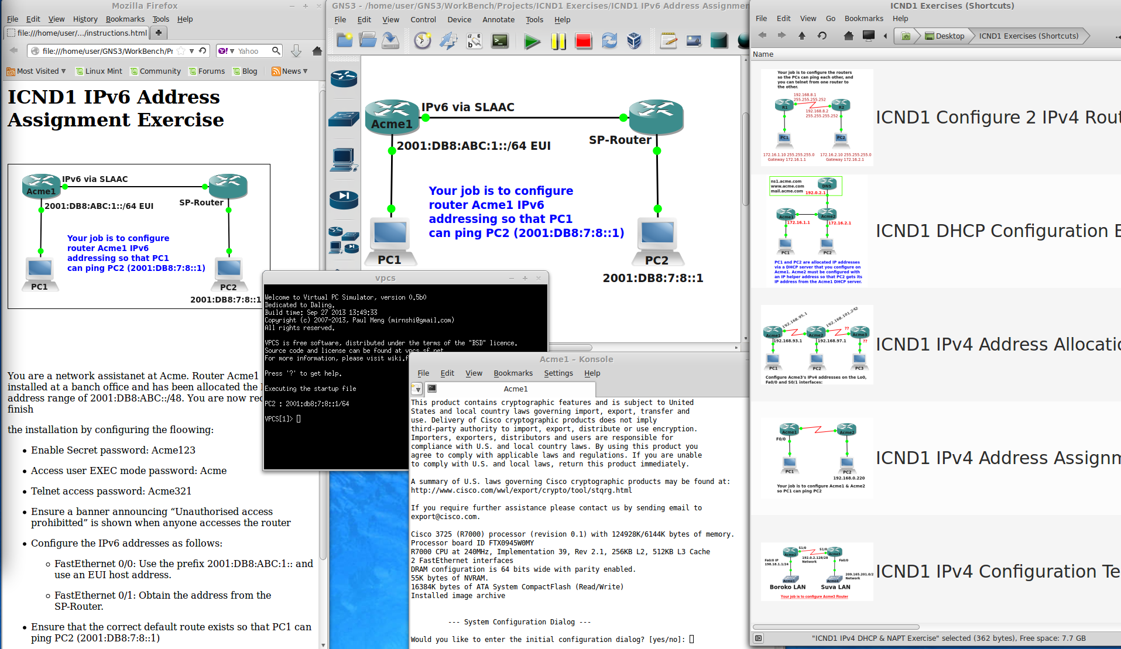Start all devices with the green play icon
This screenshot has height=649, width=1121.
click(532, 41)
